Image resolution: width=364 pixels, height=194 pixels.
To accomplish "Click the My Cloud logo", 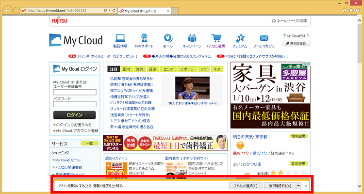I will pyautogui.click(x=76, y=40).
